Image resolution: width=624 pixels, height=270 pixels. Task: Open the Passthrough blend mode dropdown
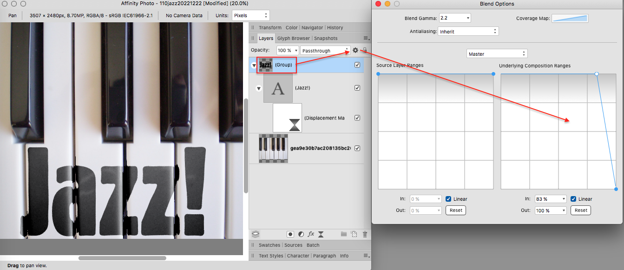pos(325,50)
